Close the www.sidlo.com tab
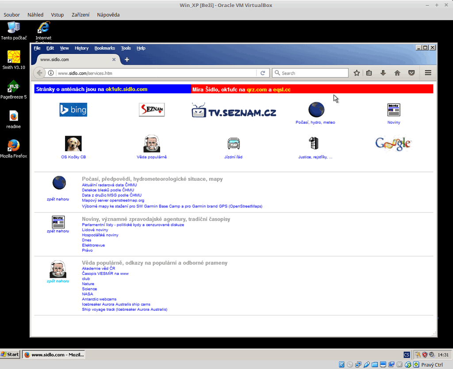 click(114, 60)
